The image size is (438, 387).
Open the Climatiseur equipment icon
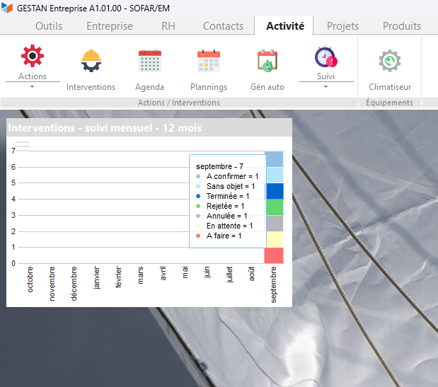click(389, 61)
